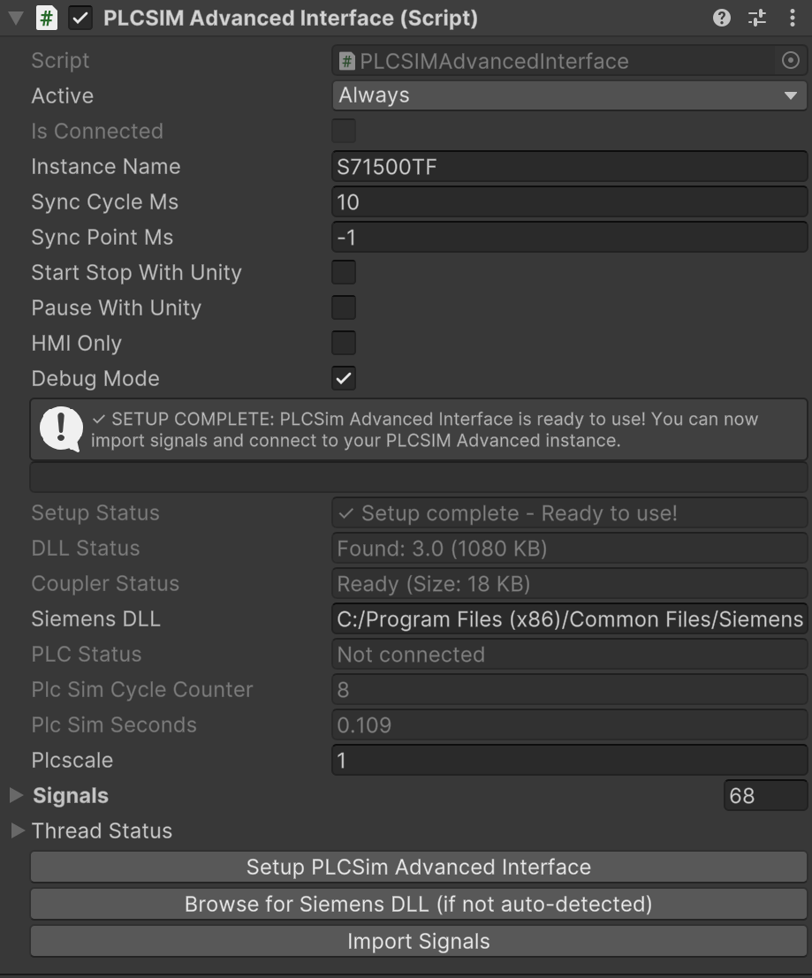Open the component options via three-dot menu

tap(792, 18)
